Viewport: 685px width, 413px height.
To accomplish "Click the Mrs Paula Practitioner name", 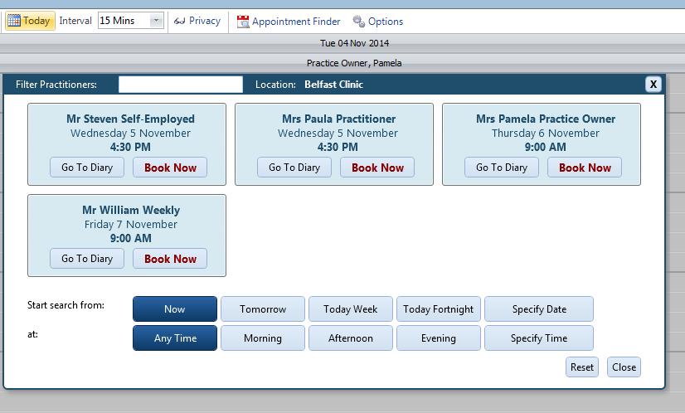I will coord(338,119).
